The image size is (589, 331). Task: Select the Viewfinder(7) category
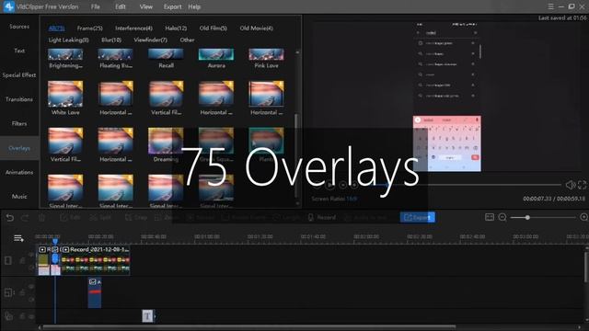coord(150,40)
